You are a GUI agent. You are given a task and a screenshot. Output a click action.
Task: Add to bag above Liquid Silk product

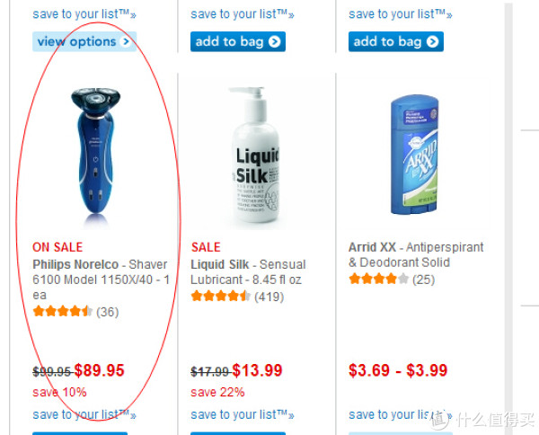click(x=238, y=41)
